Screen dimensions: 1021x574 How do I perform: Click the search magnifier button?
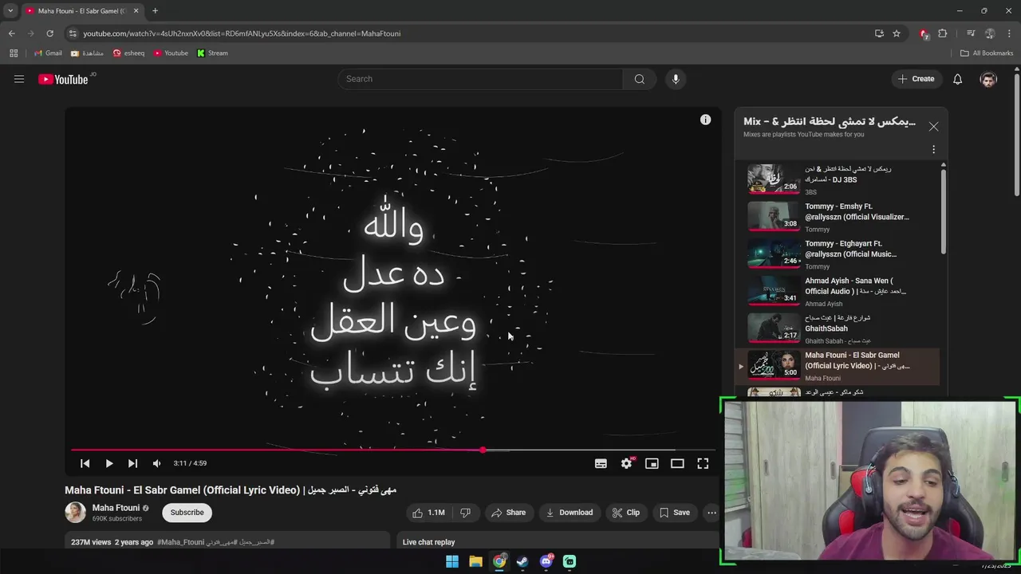[639, 79]
